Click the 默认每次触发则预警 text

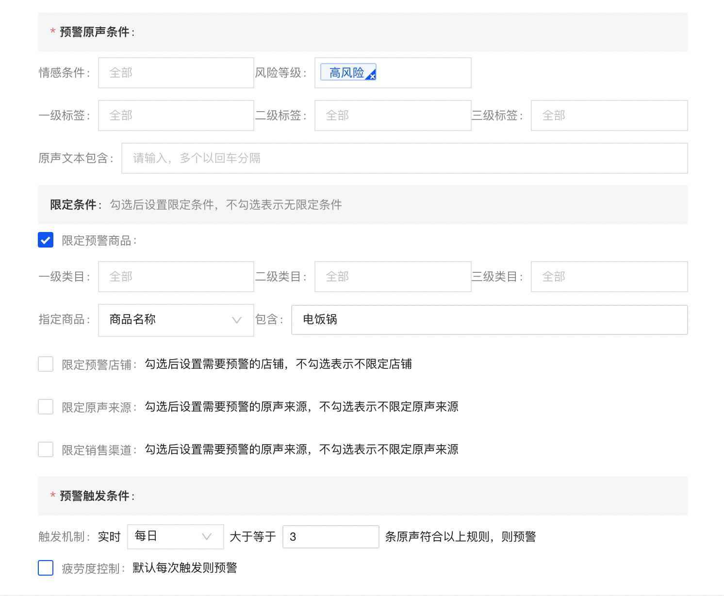point(185,568)
